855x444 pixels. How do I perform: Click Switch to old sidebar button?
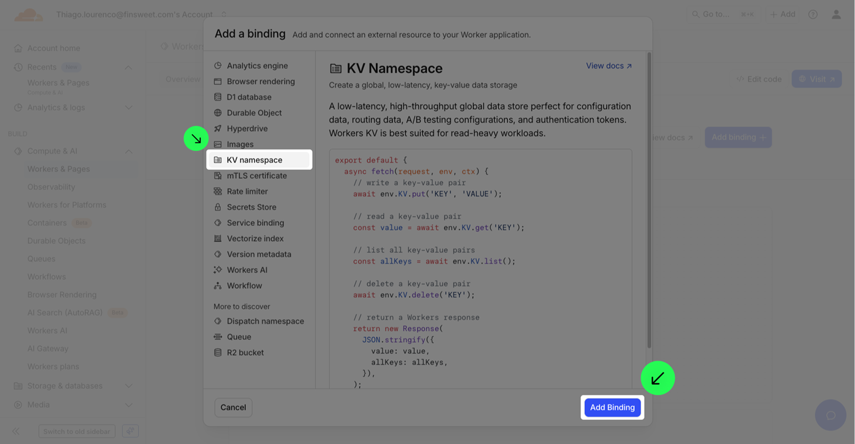(x=77, y=431)
